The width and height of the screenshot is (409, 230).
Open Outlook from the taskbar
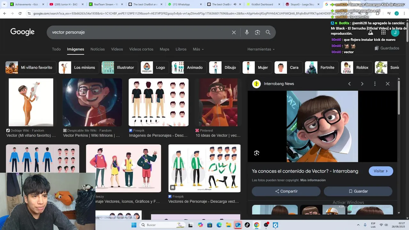(x=238, y=225)
